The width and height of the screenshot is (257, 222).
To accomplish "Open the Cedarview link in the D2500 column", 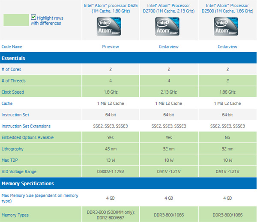I will point(227,47).
